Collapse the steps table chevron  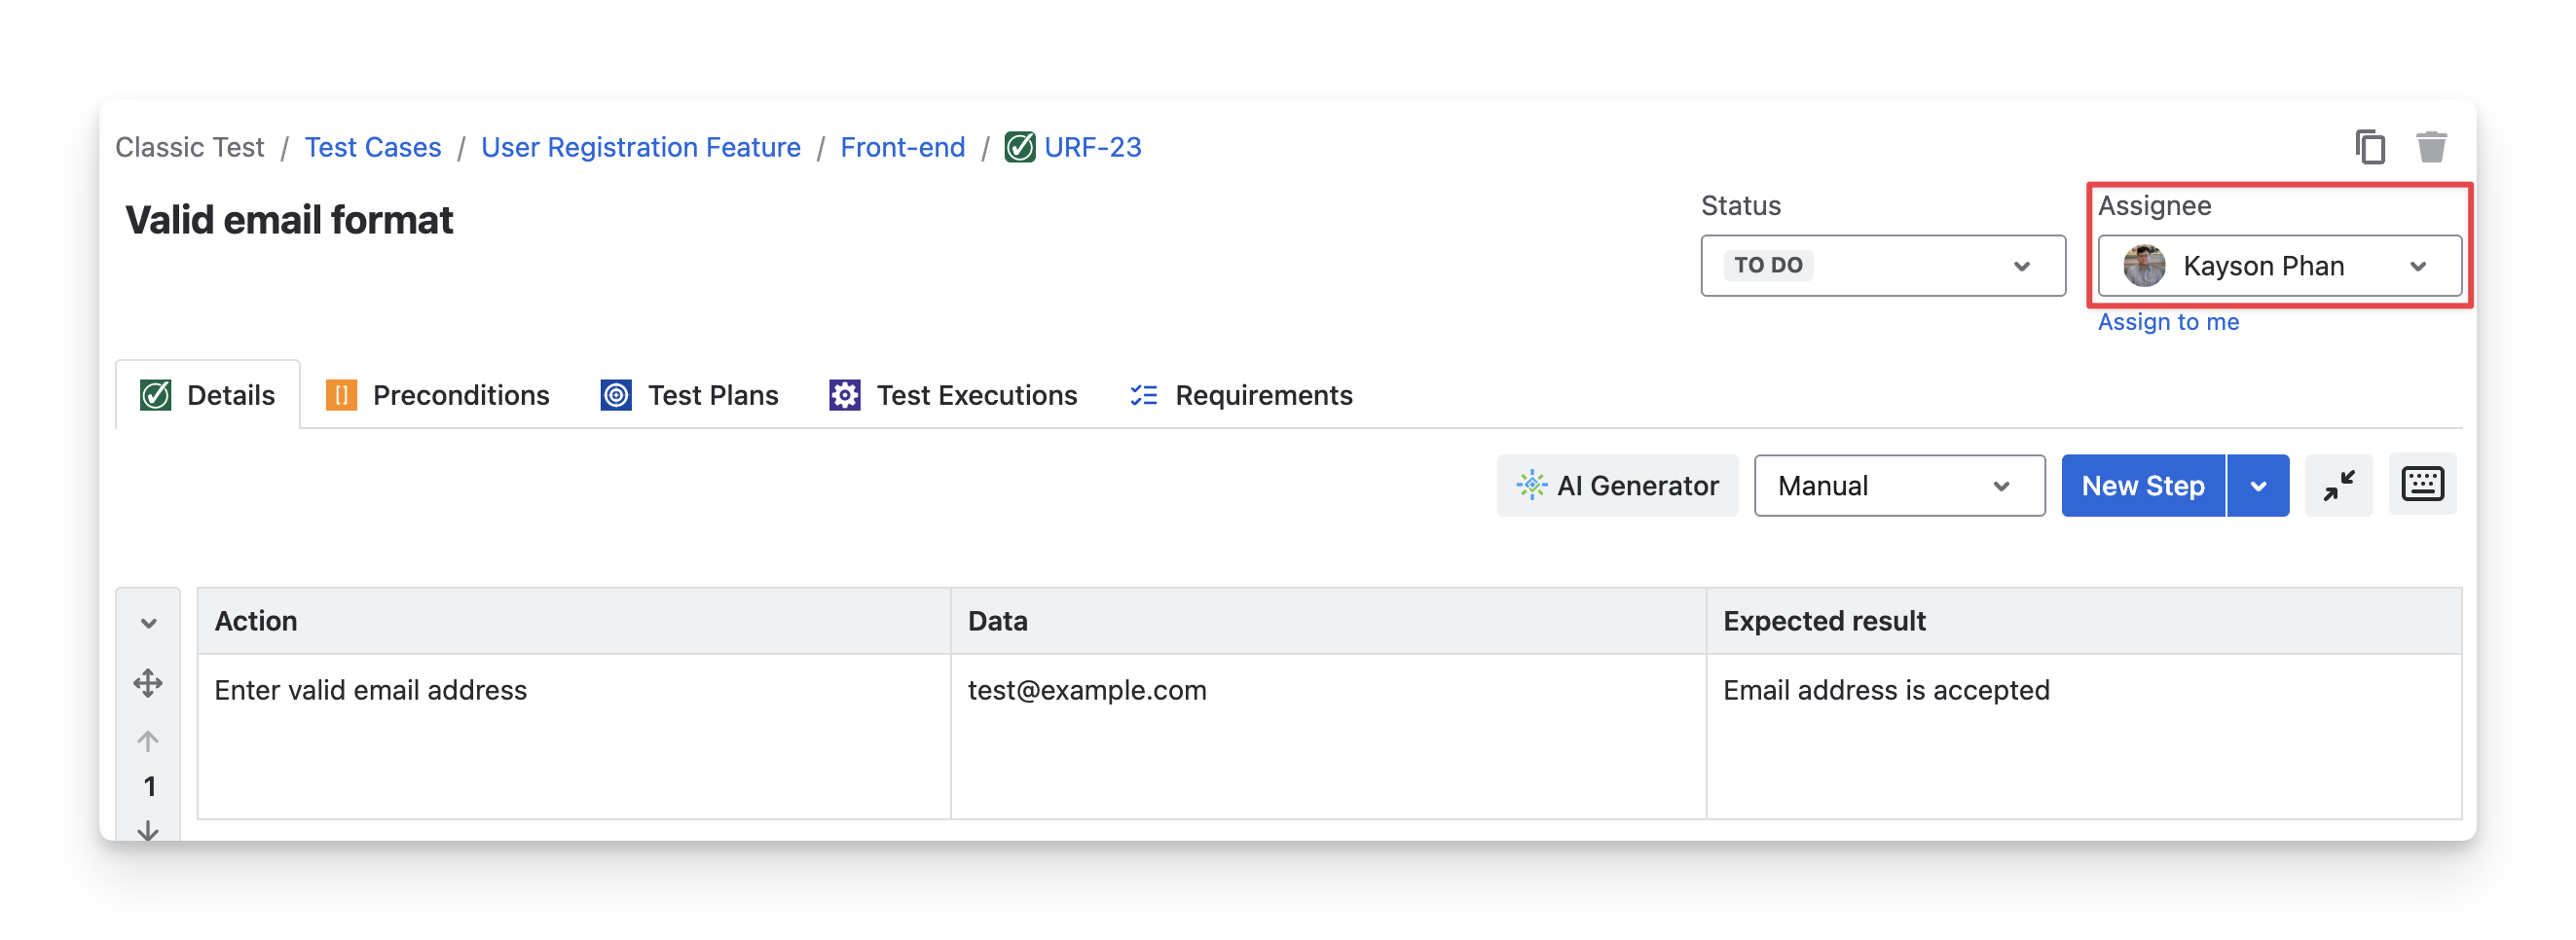pos(148,623)
